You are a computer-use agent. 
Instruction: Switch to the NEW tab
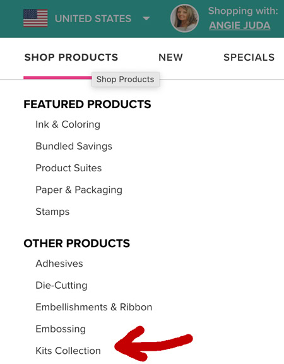pos(170,58)
